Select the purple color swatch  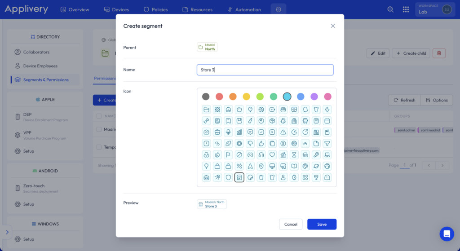coord(314,97)
